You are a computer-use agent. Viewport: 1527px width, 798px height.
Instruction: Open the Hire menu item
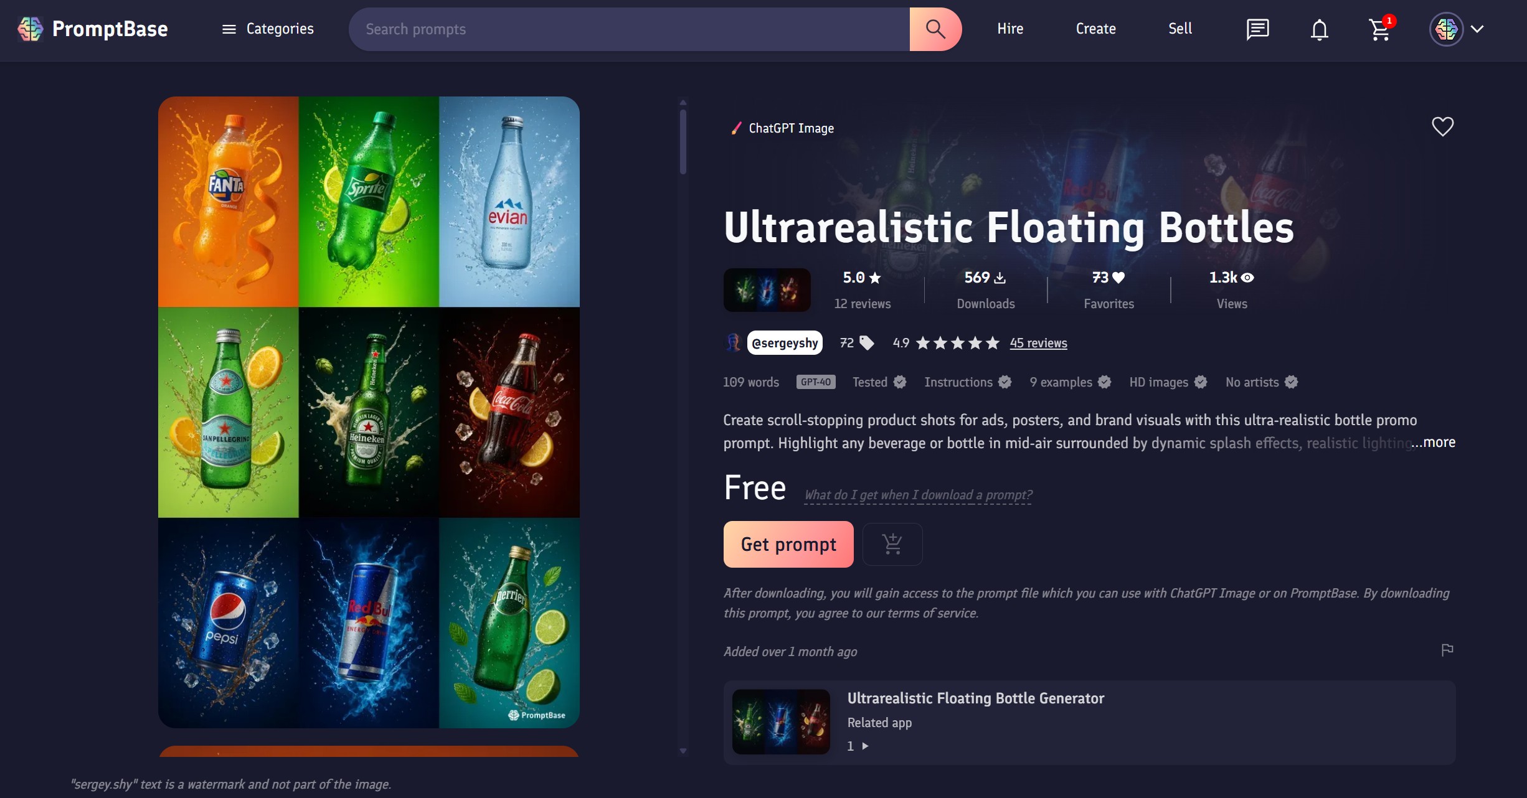pyautogui.click(x=1010, y=29)
